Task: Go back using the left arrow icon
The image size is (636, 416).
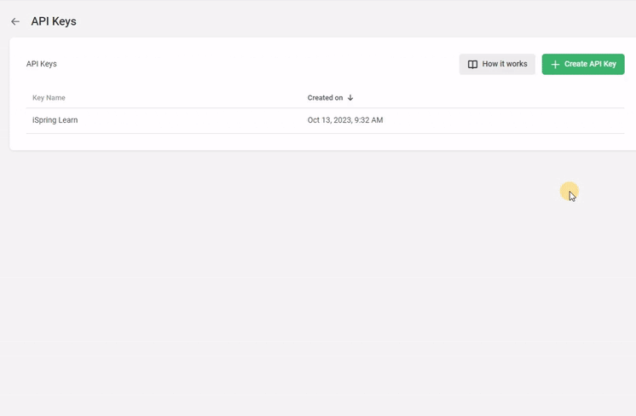Action: (15, 21)
